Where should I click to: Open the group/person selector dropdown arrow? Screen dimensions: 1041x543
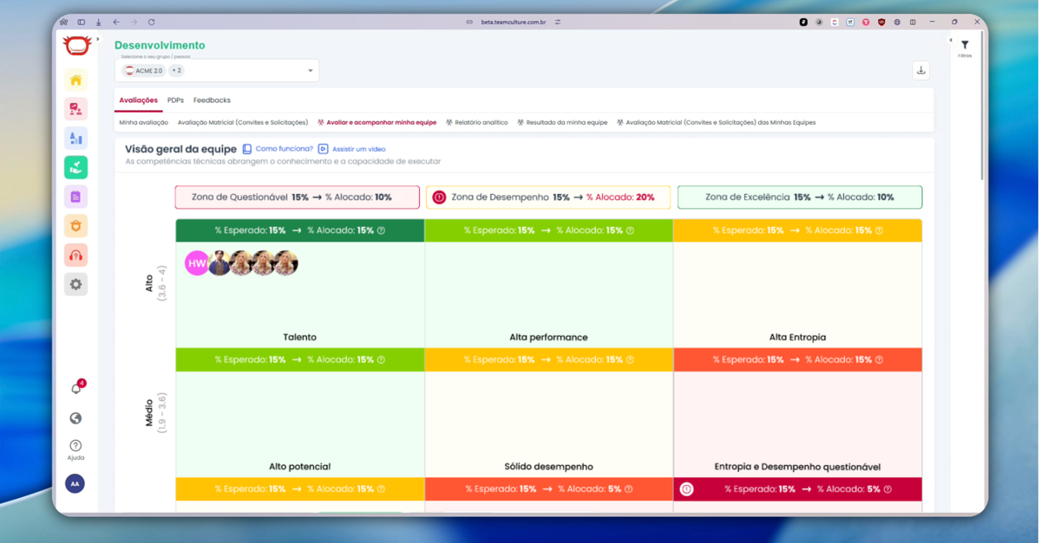tap(311, 71)
